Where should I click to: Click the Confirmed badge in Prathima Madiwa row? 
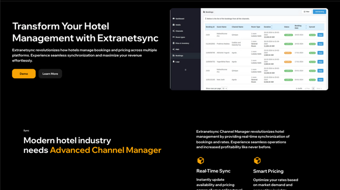(289, 44)
